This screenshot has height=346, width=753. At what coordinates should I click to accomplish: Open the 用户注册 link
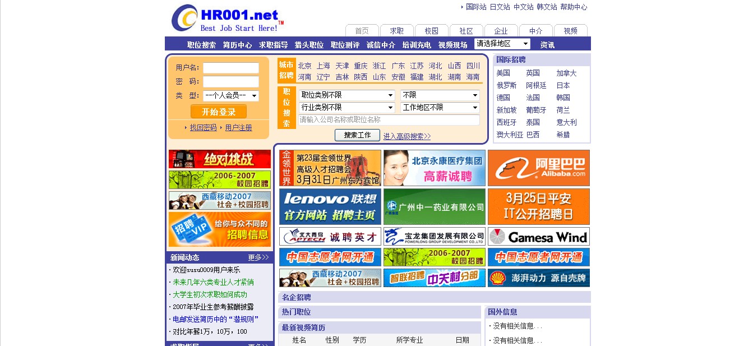(x=239, y=128)
